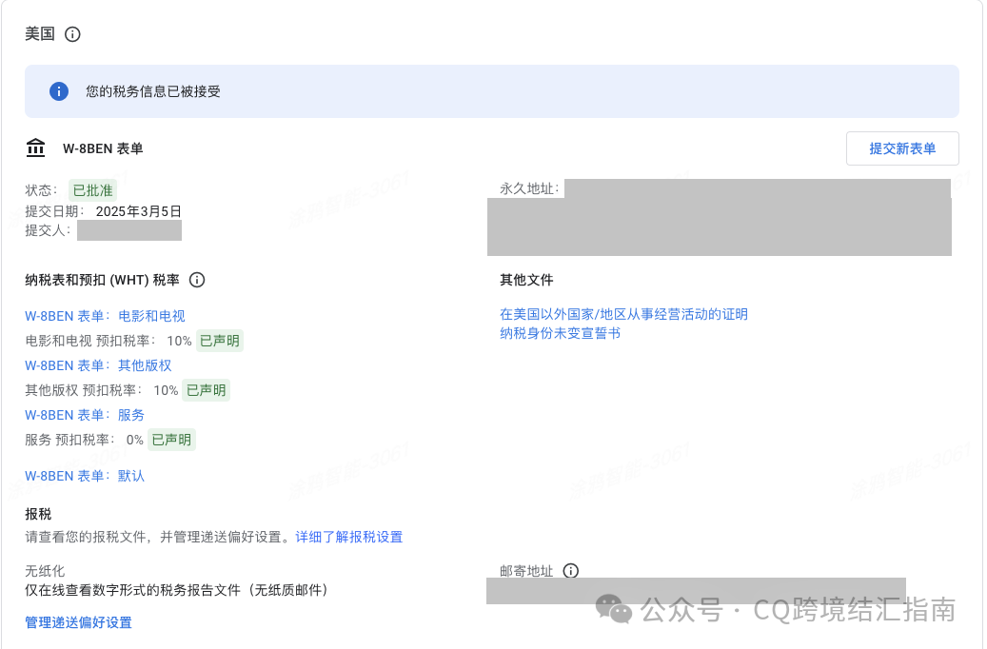Click the blue info icon in the acceptance banner
Image resolution: width=987 pixels, height=649 pixels.
(x=58, y=90)
